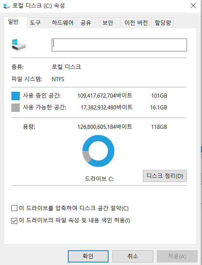Click the 109,417,672,704바이트 used bytes value
The height and width of the screenshot is (265, 202).
(x=105, y=96)
